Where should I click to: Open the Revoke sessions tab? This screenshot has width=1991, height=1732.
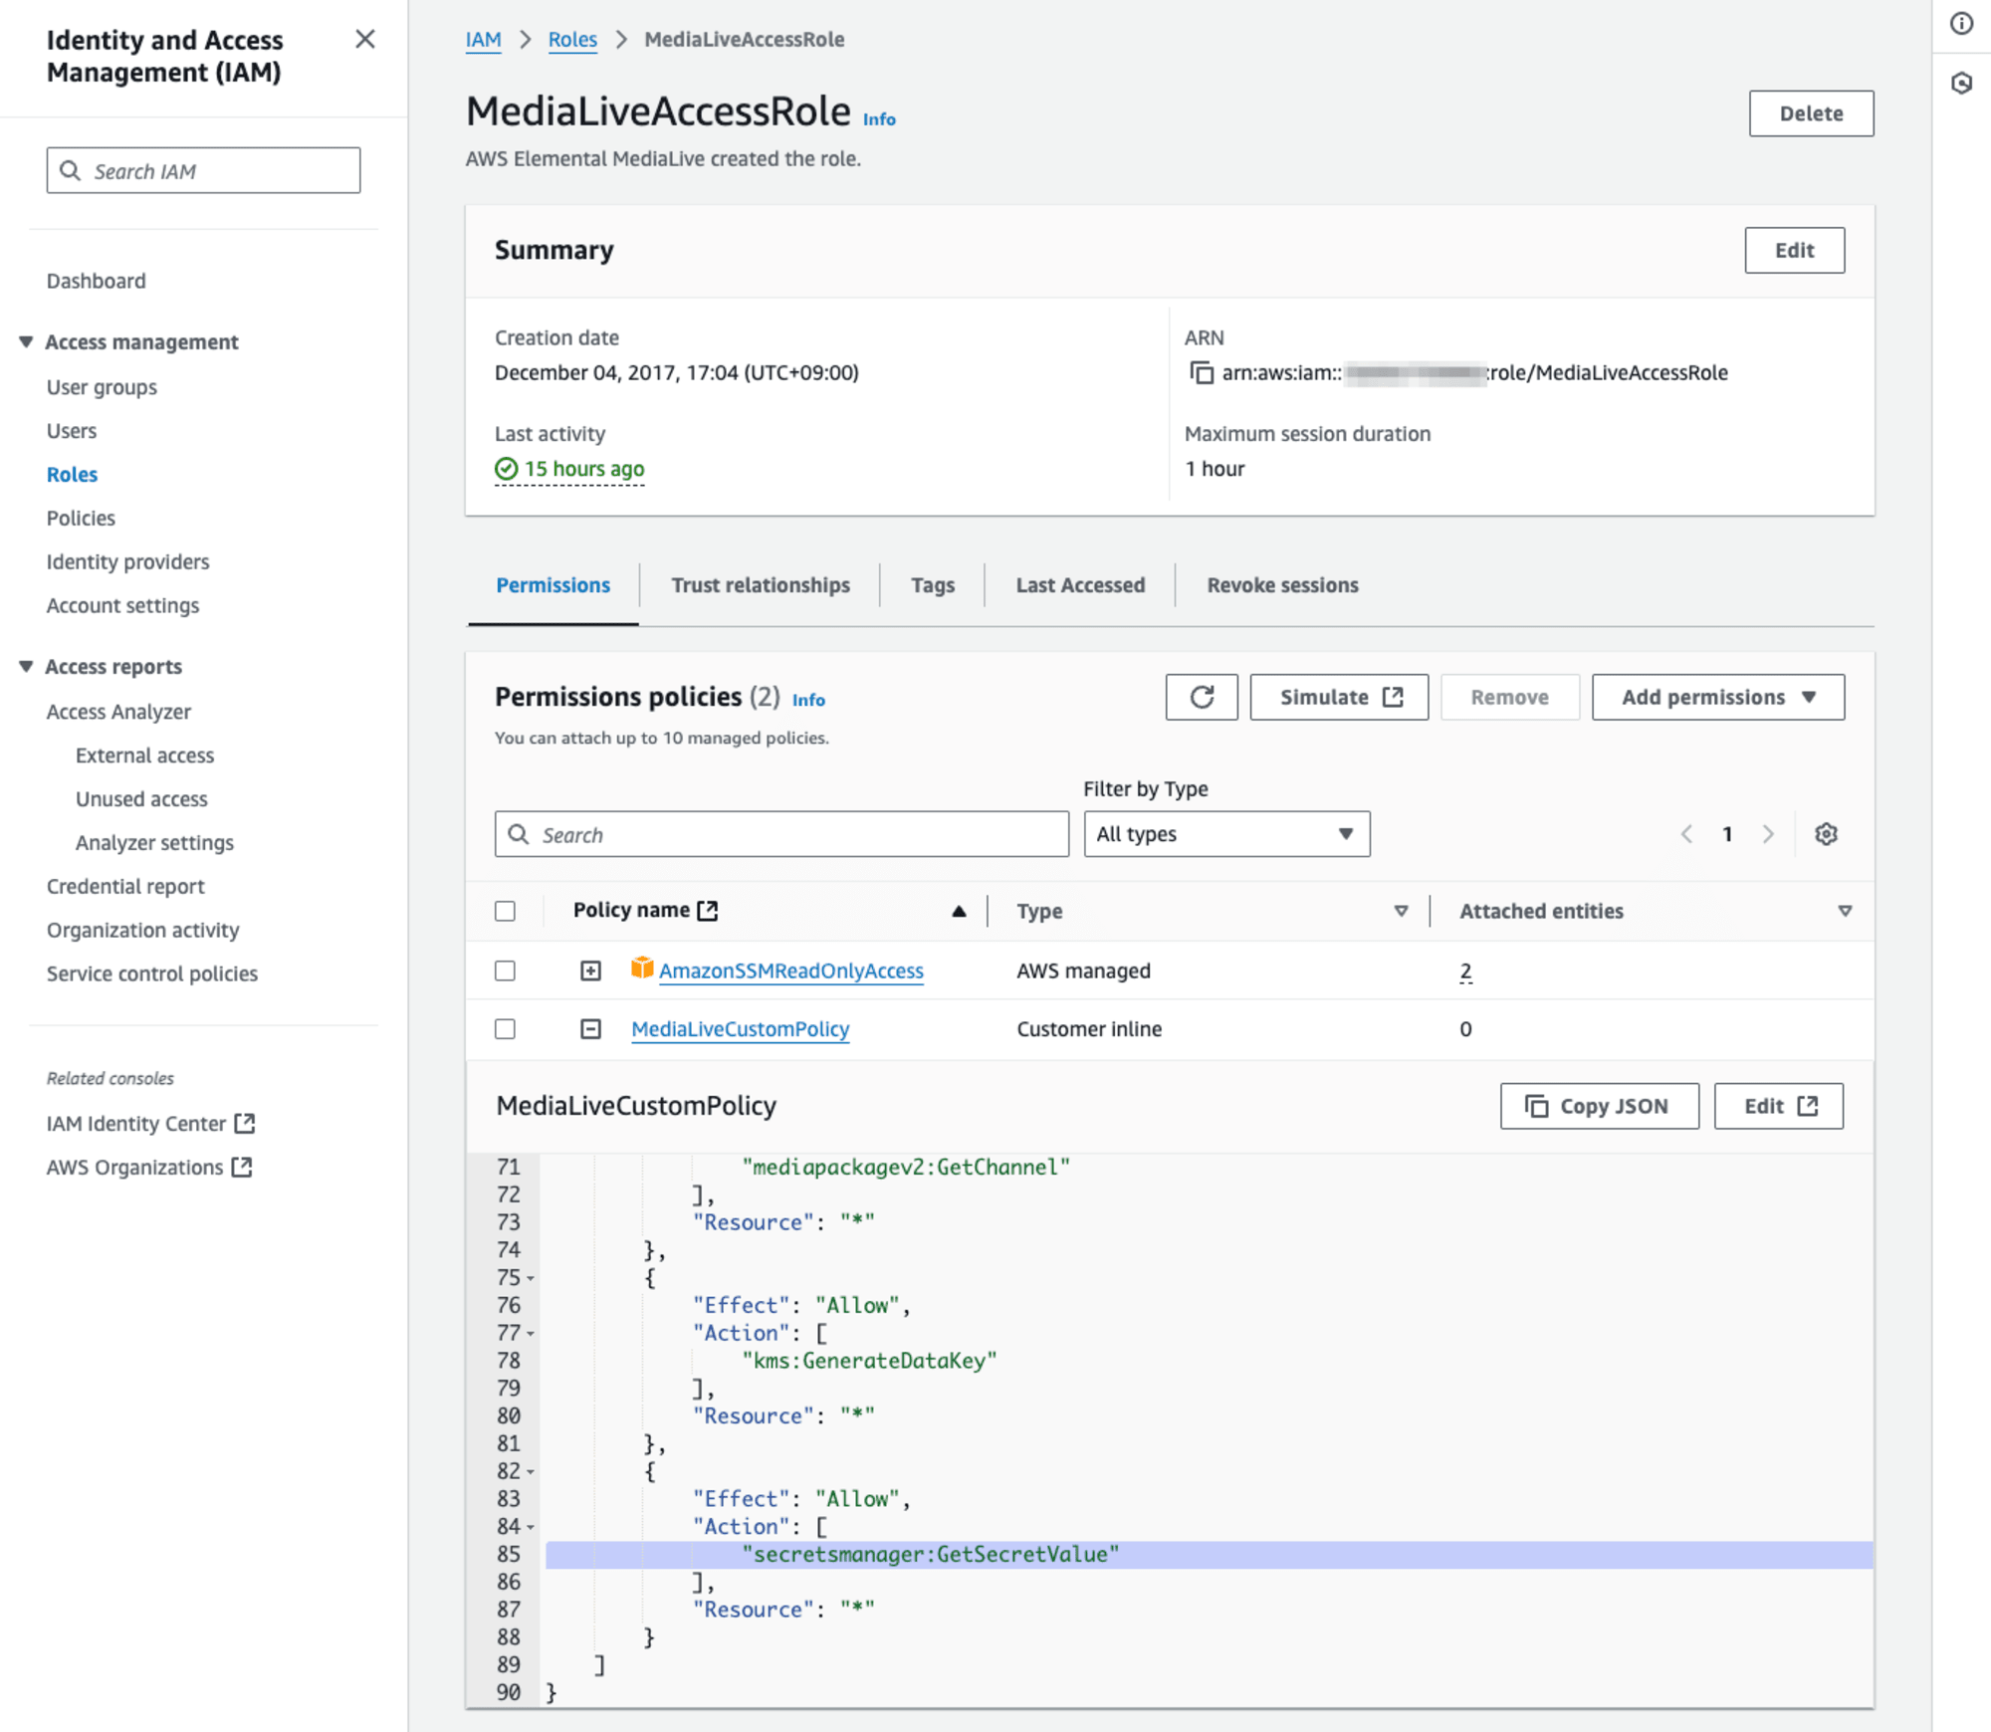tap(1282, 585)
